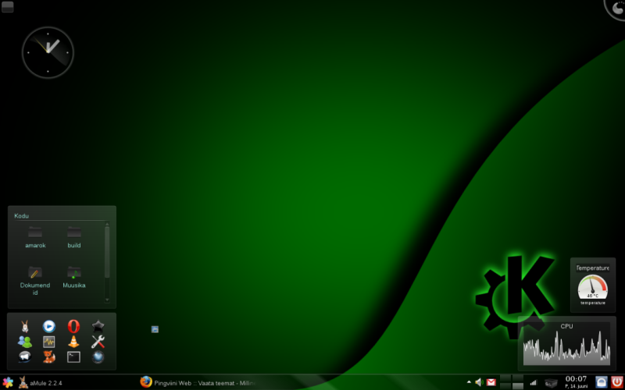625x390 pixels.
Task: Switch to the bottom-right virtual desktop in pager
Action: click(x=518, y=386)
